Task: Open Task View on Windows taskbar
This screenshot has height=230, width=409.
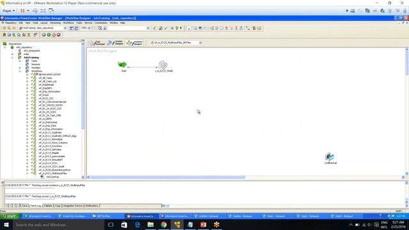Action: (111, 225)
